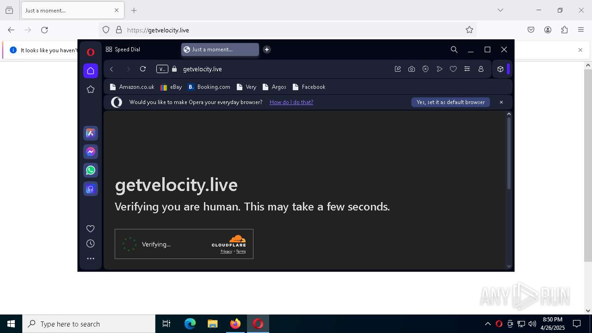Open volume control in system tray
Viewport: 592px width, 333px height.
coord(532,324)
